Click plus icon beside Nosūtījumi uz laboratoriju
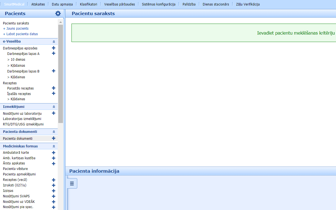The image size is (336, 210). coord(54,113)
